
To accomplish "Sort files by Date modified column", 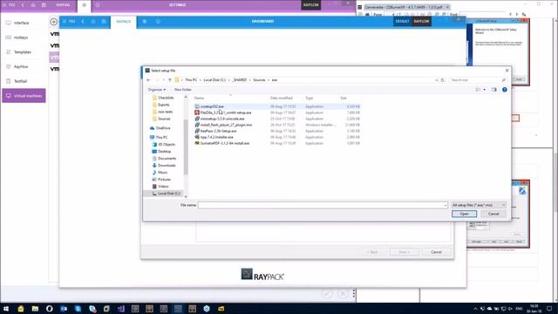I will click(281, 98).
